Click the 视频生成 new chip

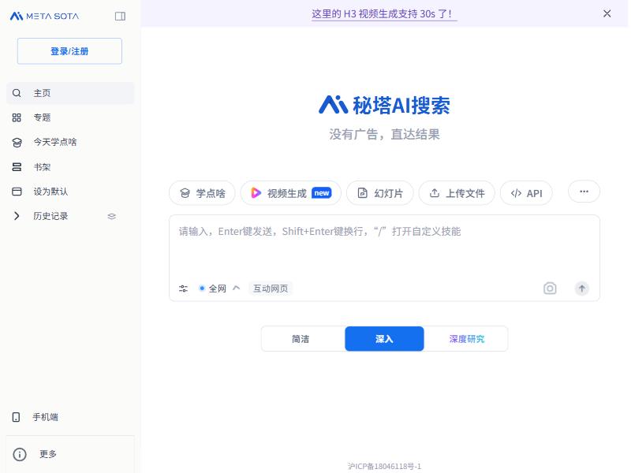coord(291,193)
